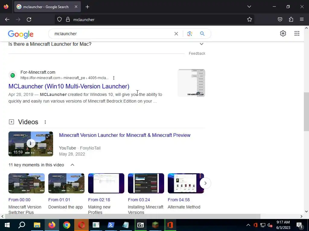Show hidden system tray icons
This screenshot has height=231, width=309.
pos(248,225)
